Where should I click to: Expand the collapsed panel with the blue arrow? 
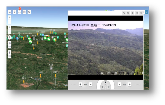tap(147, 12)
